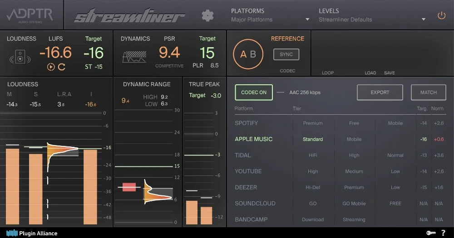This screenshot has height=238, width=454.
Task: Choose Tidal Normal tier
Action: pyautogui.click(x=395, y=155)
